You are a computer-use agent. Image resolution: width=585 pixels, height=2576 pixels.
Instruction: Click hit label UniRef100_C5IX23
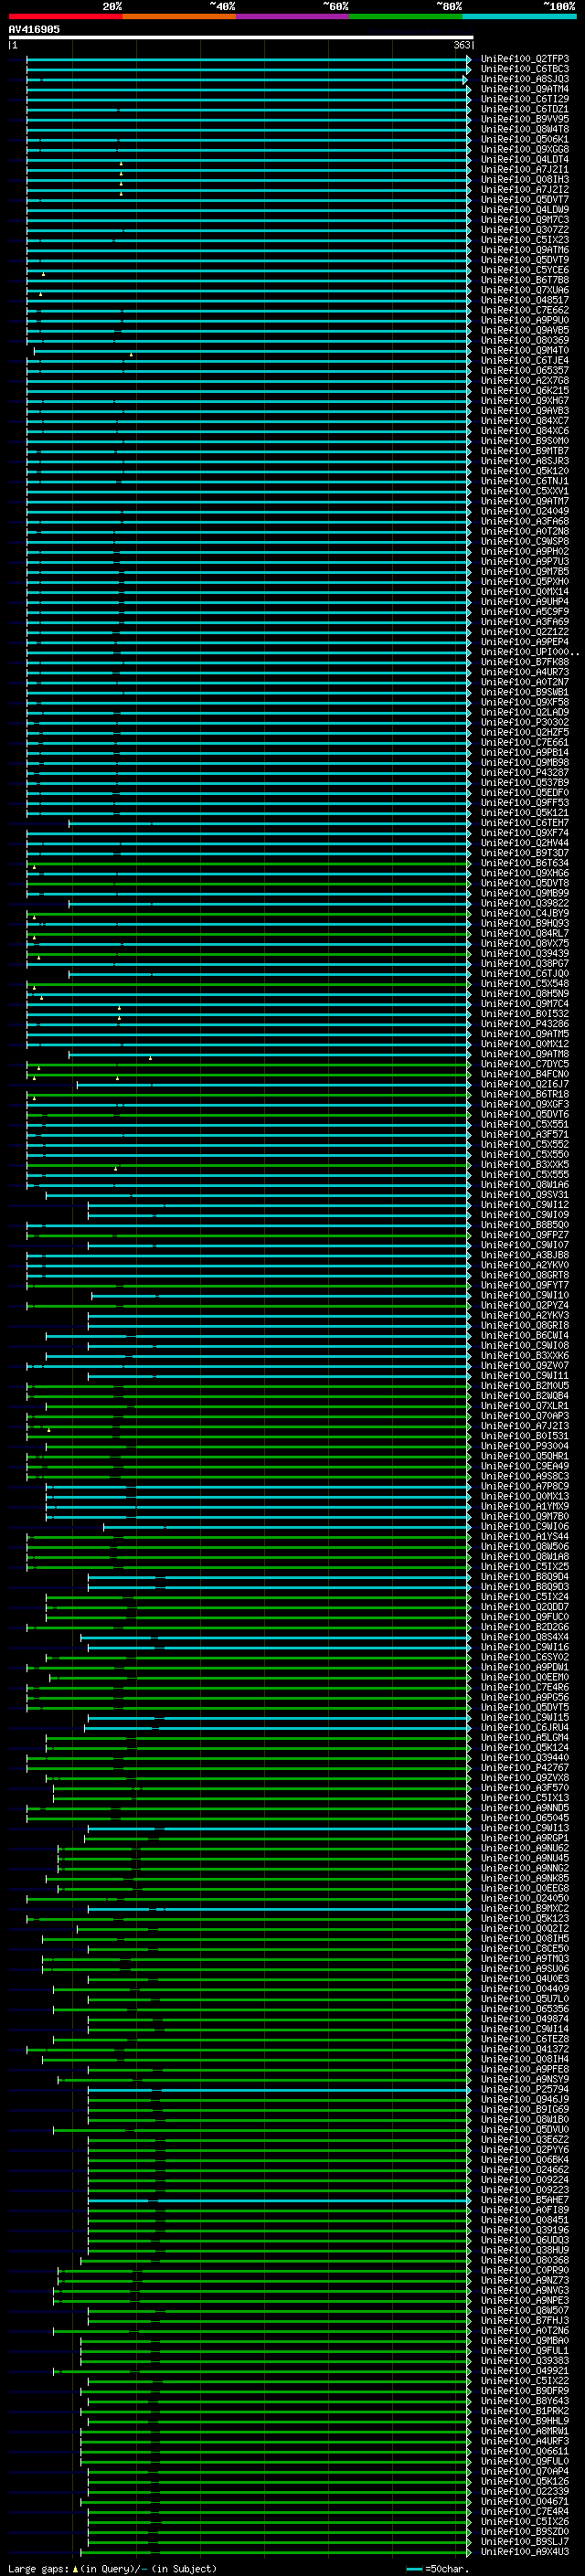[525, 240]
